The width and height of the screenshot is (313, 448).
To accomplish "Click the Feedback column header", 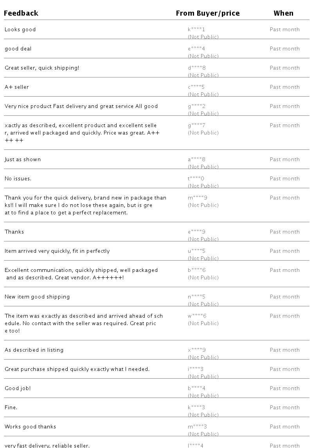I will 21,13.
